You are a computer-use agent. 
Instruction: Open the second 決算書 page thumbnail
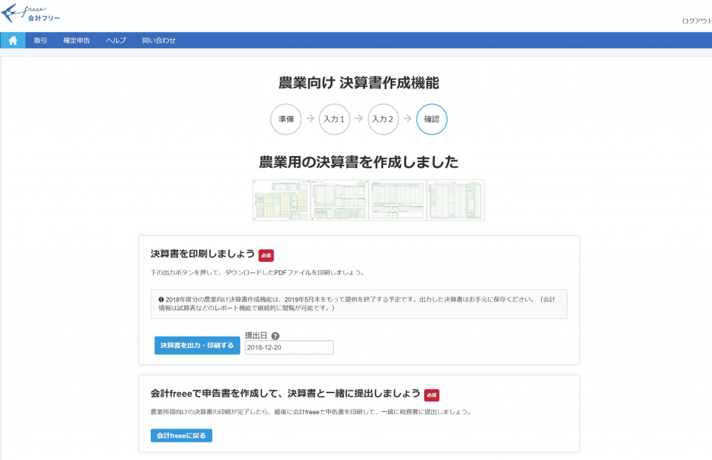(339, 200)
